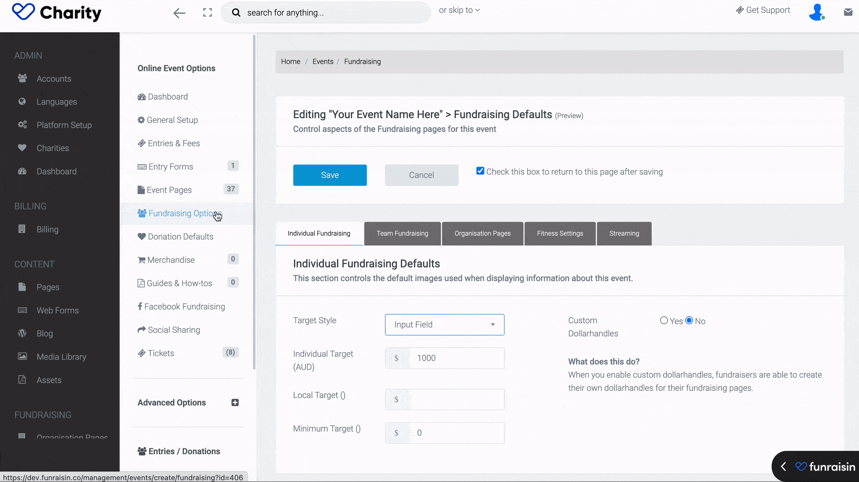Select No for Custom Dollarhandles
This screenshot has height=482, width=859.
coord(689,321)
